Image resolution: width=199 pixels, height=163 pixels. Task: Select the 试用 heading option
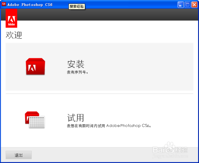click(76, 118)
